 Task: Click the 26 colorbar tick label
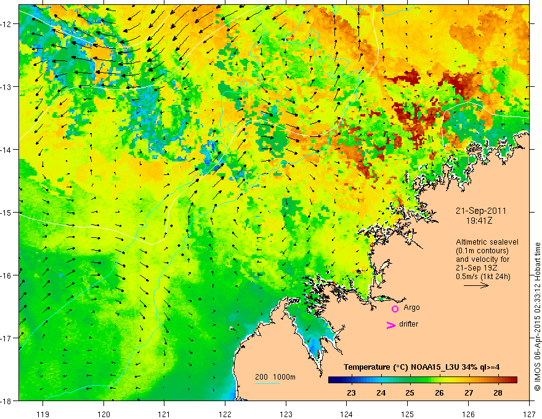pos(439,393)
